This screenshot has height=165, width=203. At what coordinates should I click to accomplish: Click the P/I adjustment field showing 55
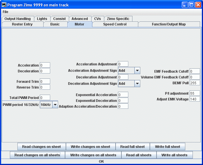[195, 93]
